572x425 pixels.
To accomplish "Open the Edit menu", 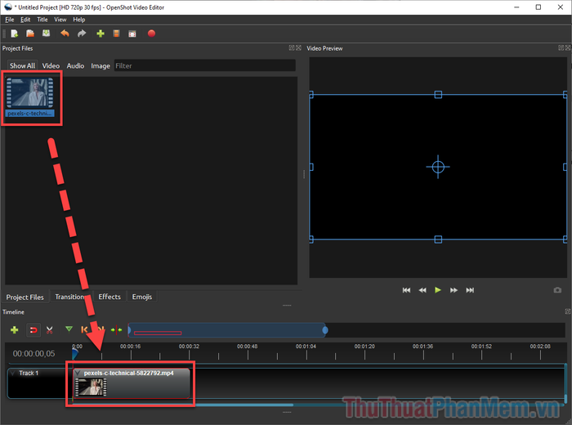I will [25, 20].
